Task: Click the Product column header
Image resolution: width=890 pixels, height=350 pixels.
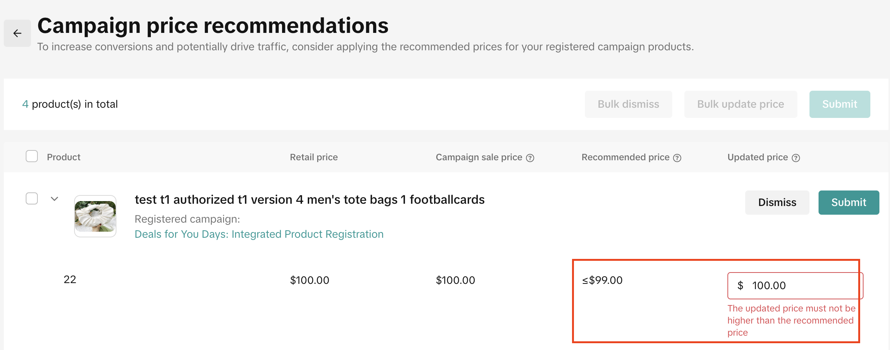Action: point(64,157)
